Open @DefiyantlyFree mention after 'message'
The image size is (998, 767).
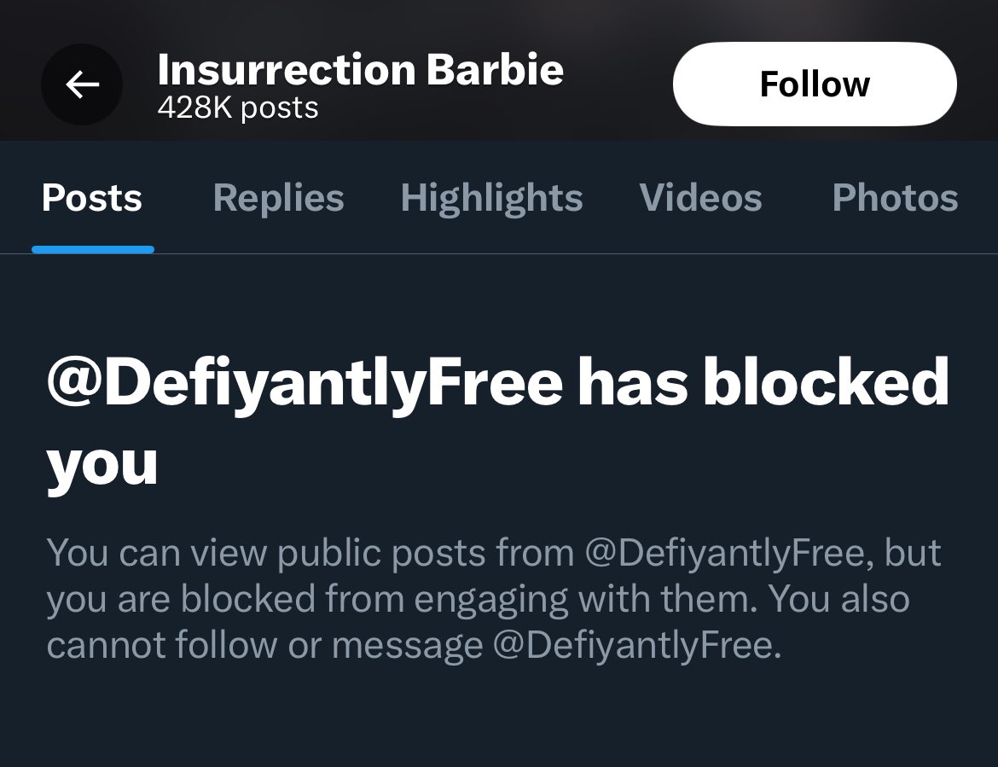(x=636, y=646)
